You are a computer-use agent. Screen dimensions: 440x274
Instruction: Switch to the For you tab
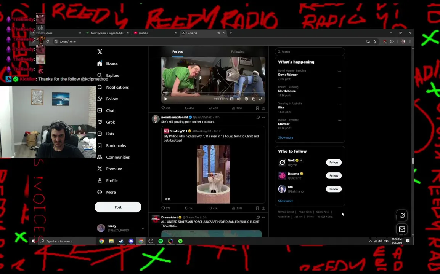[x=178, y=51]
